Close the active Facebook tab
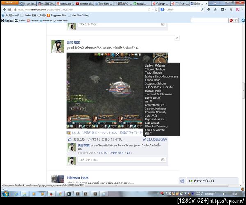The height and width of the screenshot is (205, 246). coord(206,3)
